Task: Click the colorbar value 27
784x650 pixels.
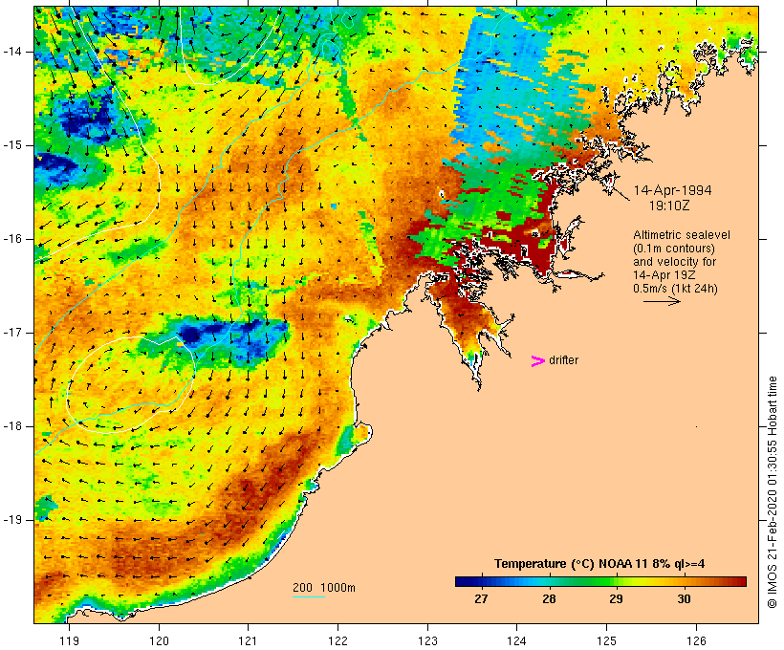Action: [x=481, y=598]
